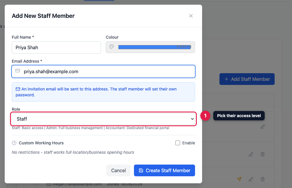Click the Role dropdown chevron arrow

[192, 119]
